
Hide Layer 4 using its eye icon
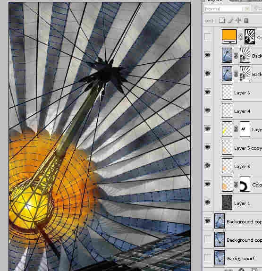pos(207,110)
